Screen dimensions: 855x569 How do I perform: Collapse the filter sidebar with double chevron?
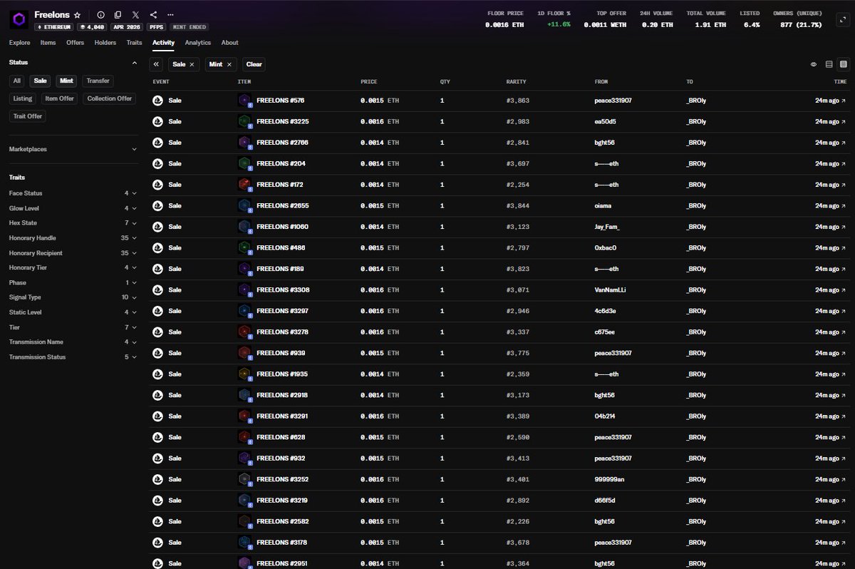[x=157, y=64]
